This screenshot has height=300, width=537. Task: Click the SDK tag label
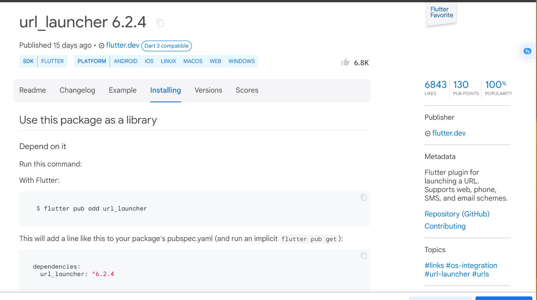pos(28,61)
